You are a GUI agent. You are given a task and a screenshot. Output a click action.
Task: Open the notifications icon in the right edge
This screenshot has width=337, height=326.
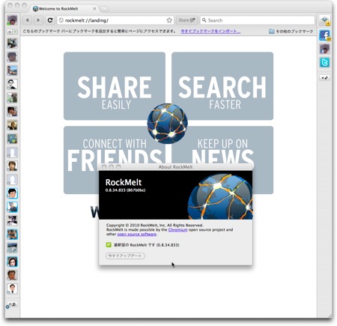325,20
